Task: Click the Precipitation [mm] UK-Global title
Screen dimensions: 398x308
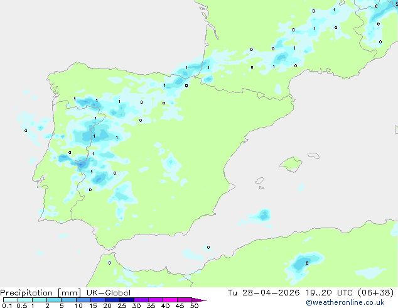Action: coord(65,293)
